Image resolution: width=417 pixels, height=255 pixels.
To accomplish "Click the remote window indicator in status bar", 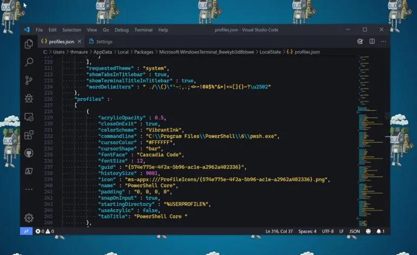I will pyautogui.click(x=26, y=231).
